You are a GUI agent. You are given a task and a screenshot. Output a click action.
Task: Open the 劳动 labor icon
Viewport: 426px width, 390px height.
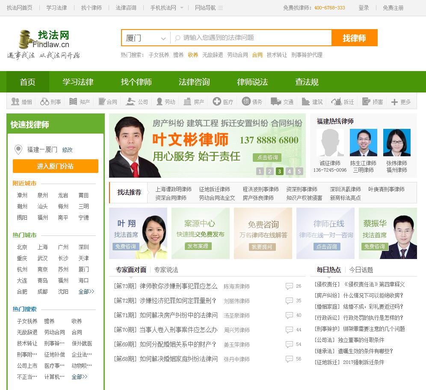coord(160,102)
